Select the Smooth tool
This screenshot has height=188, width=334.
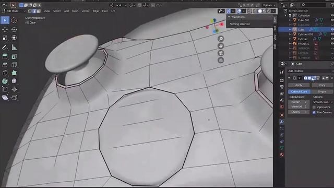pyautogui.click(x=14, y=81)
